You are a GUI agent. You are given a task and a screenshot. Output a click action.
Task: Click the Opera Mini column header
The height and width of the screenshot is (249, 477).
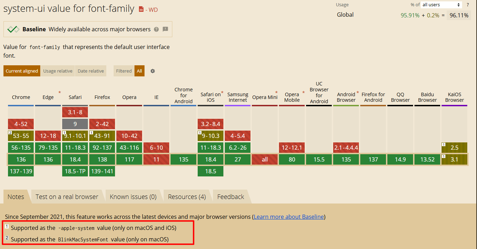coord(265,97)
